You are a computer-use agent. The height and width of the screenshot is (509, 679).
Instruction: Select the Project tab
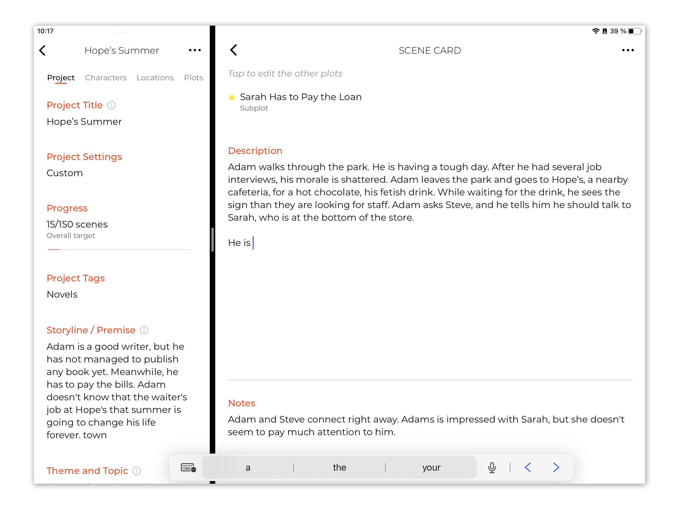pyautogui.click(x=61, y=78)
